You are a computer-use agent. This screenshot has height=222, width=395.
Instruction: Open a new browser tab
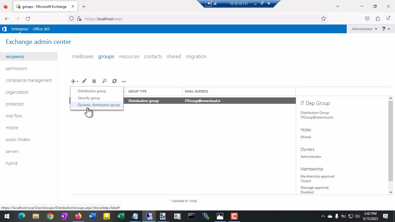(84, 6)
